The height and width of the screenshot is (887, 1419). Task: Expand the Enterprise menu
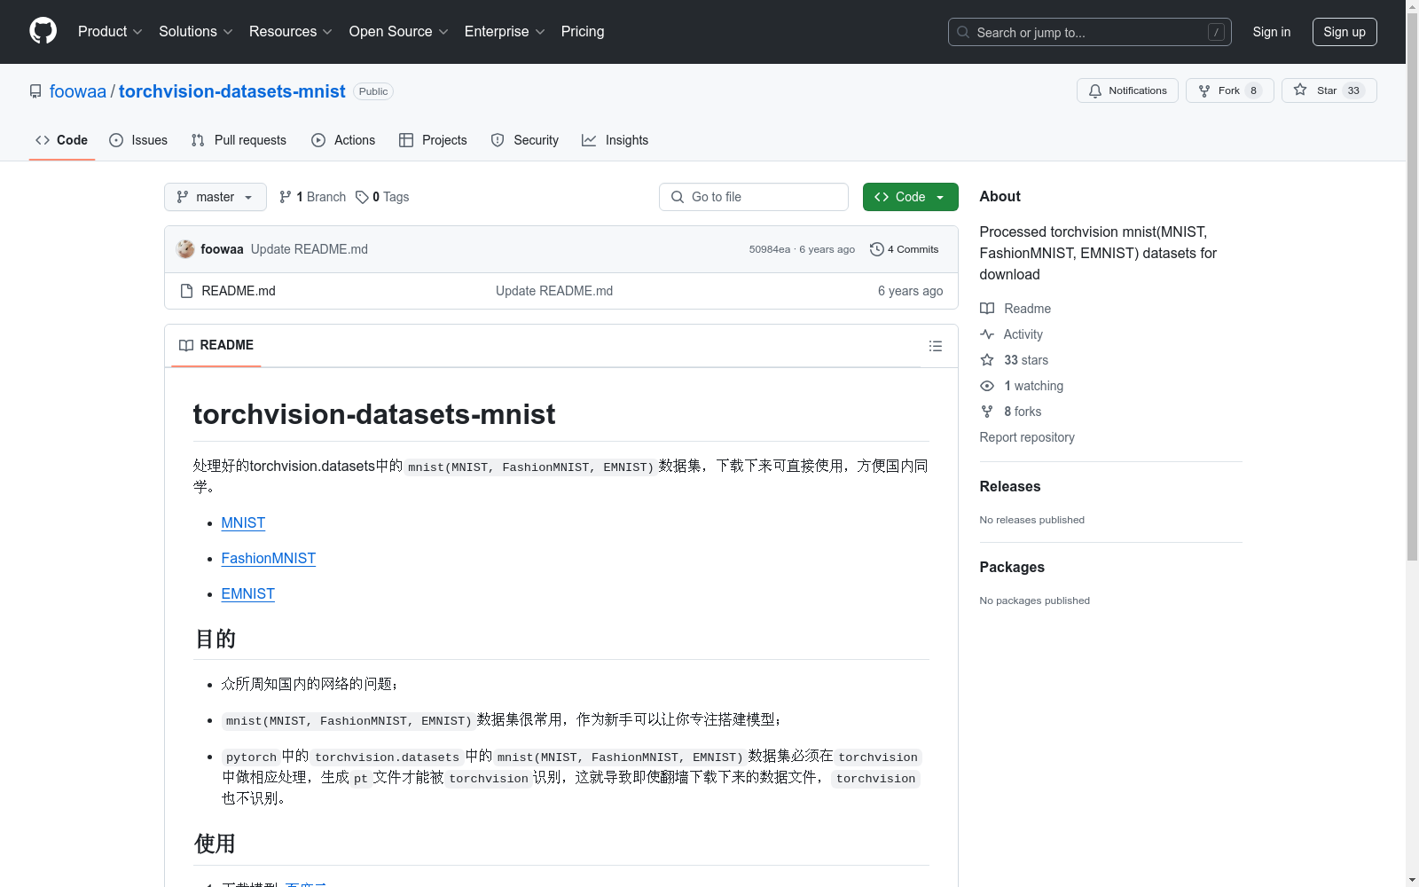(x=505, y=31)
